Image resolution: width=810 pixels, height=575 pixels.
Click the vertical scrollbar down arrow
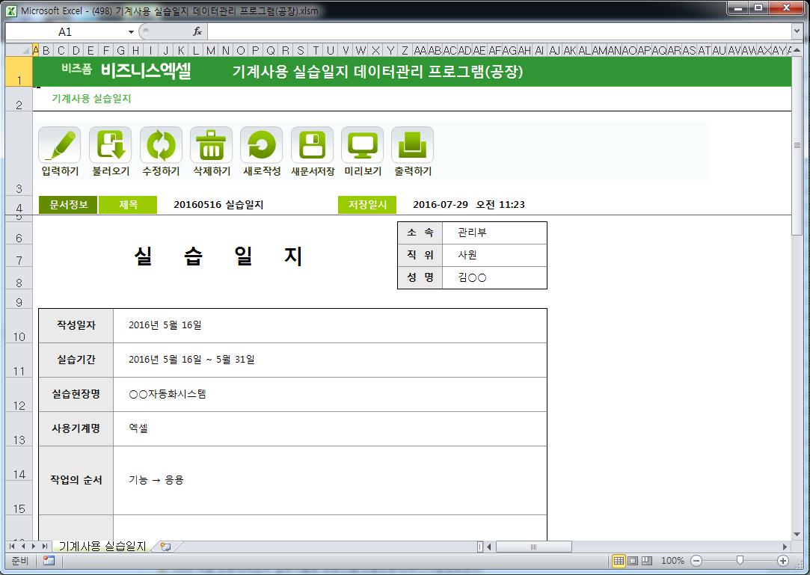(797, 534)
